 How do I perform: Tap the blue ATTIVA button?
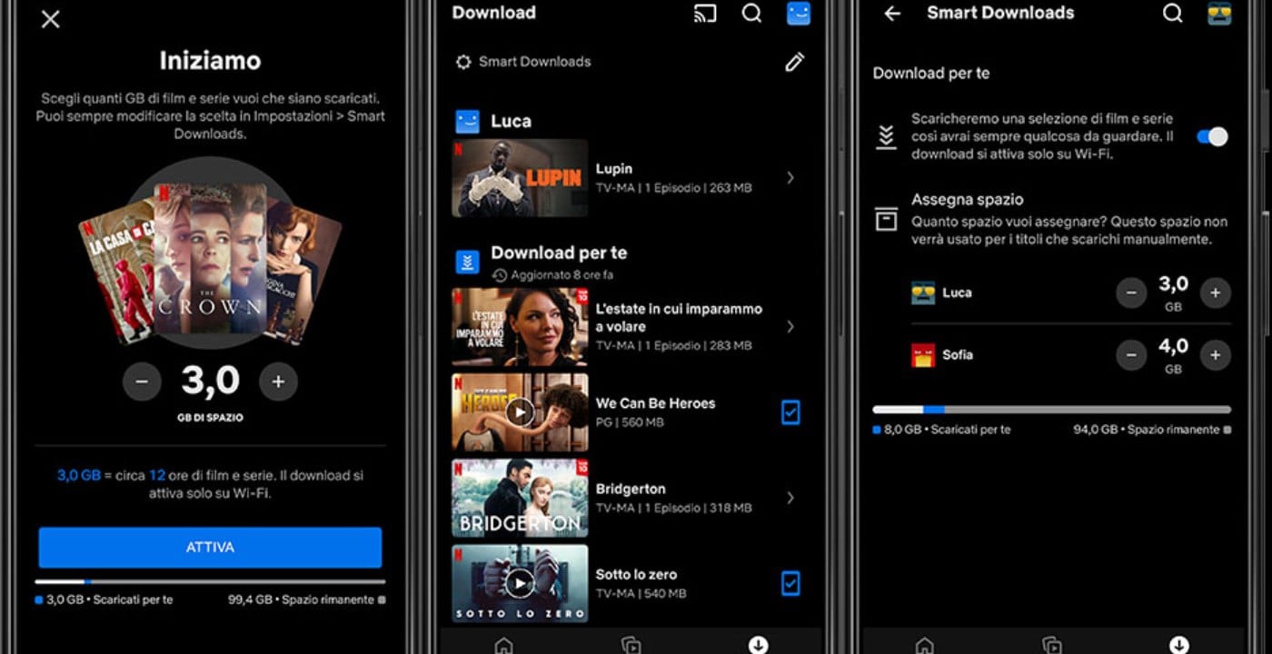210,548
